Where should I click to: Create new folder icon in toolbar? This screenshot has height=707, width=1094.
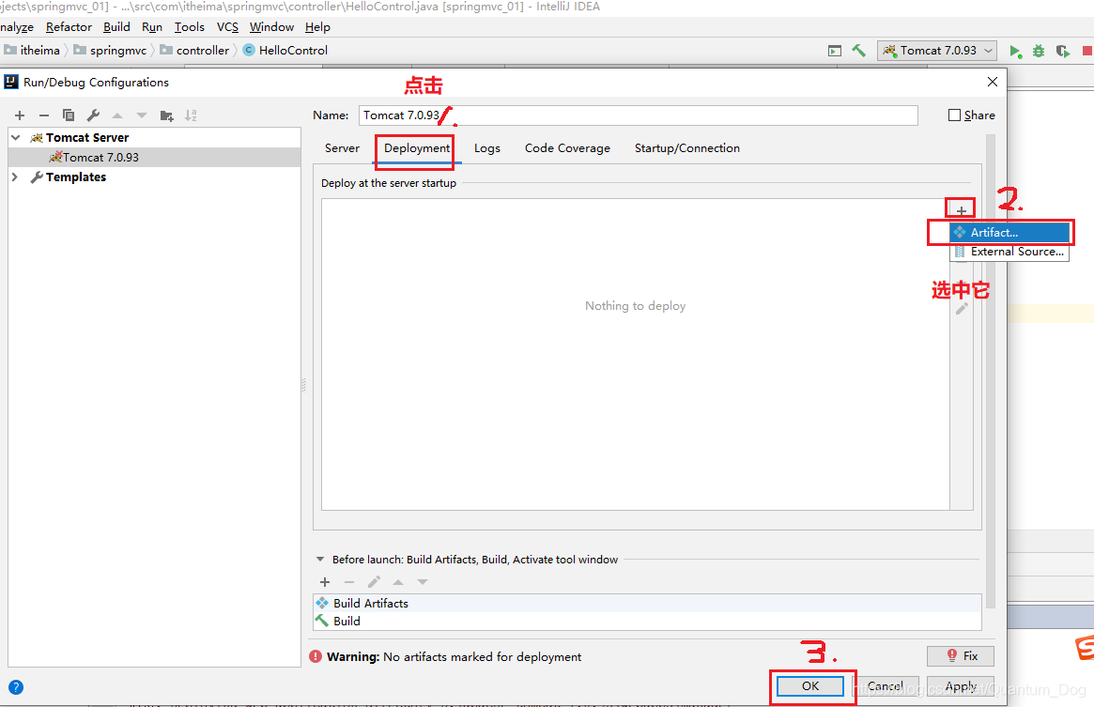coord(167,115)
